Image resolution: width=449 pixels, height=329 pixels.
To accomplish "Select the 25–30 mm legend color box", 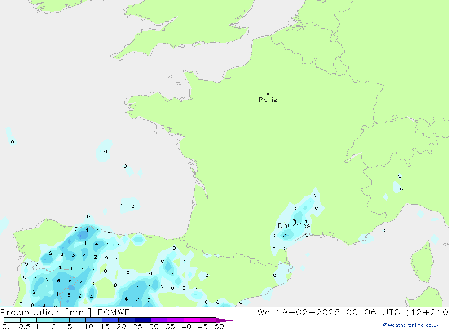I will tap(143, 320).
